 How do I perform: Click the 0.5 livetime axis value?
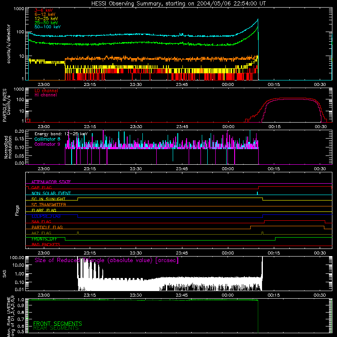click(x=21, y=332)
